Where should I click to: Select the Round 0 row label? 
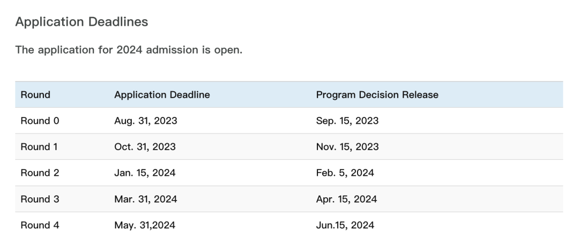tap(40, 121)
